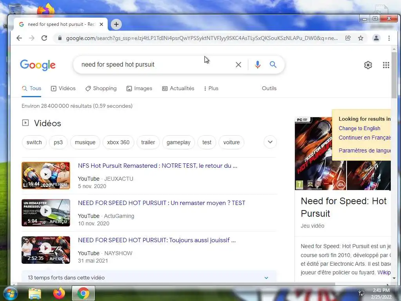Open the Chrome three-dot menu

coord(389,38)
